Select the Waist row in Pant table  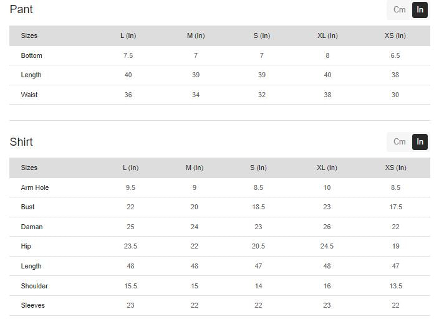click(x=29, y=95)
